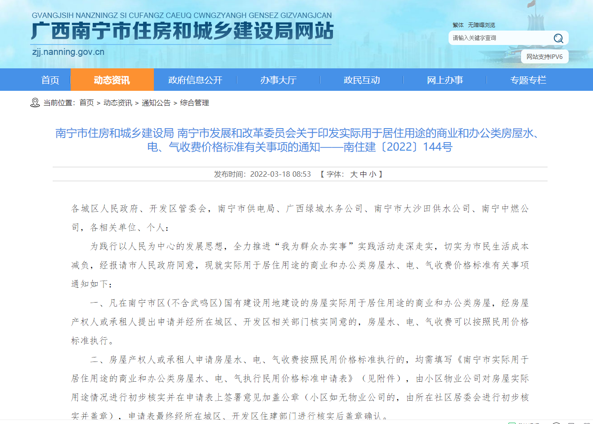Switch to Traditional Chinese via 繁体
The height and width of the screenshot is (424, 593).
(x=458, y=25)
